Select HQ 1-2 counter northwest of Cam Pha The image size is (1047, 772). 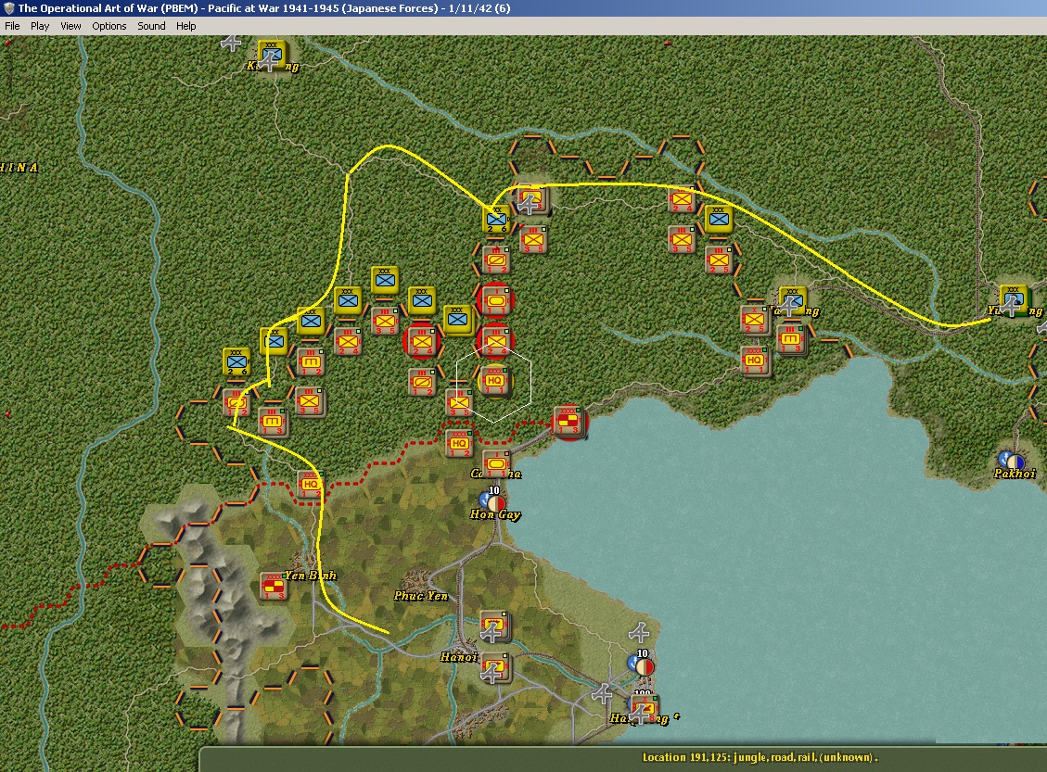(x=459, y=444)
